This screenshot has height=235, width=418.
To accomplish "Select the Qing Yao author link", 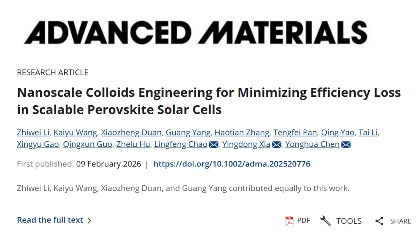I will (337, 132).
